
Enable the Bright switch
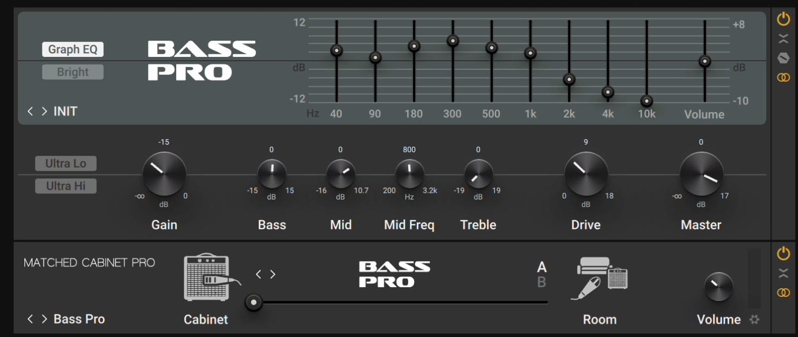point(73,72)
